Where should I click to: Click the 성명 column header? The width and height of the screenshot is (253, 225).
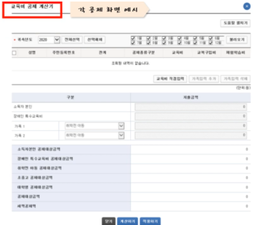click(32, 53)
